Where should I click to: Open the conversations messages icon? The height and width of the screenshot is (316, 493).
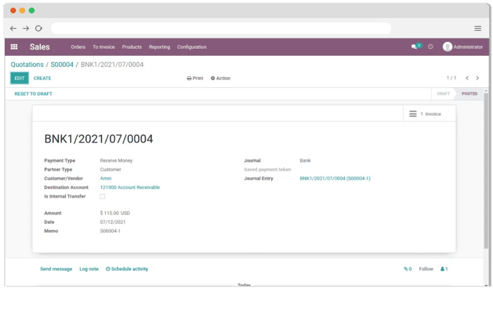click(x=415, y=47)
